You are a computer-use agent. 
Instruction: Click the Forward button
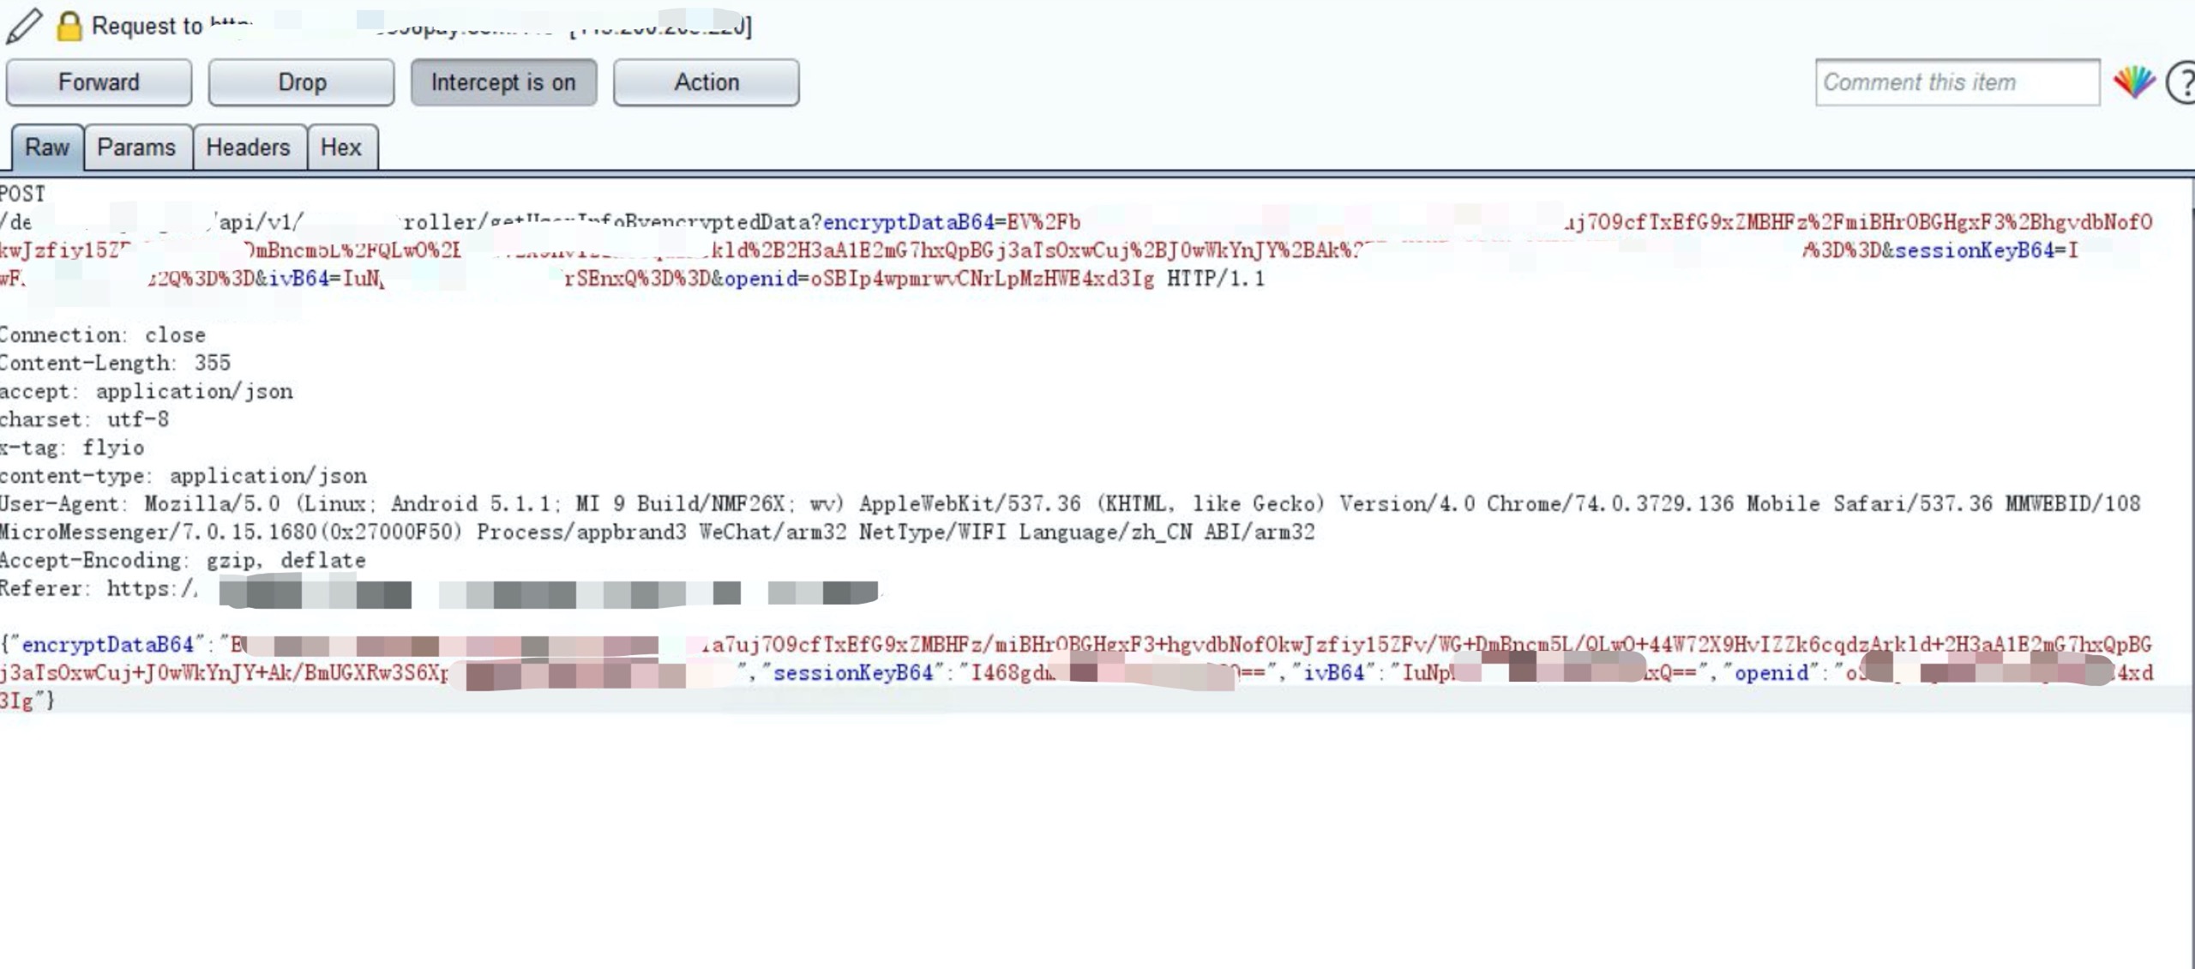pyautogui.click(x=99, y=82)
